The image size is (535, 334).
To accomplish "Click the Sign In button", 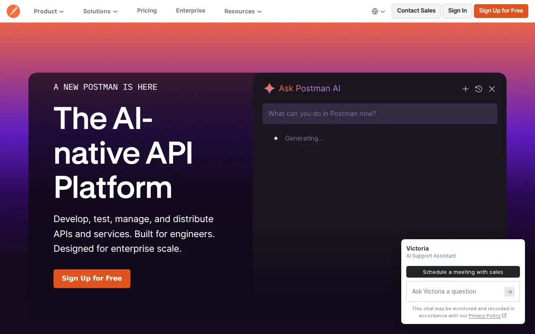I will [x=457, y=11].
